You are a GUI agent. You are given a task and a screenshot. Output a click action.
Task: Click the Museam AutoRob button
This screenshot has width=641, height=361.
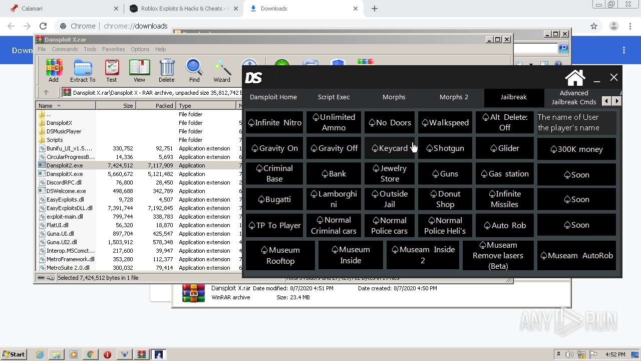[576, 255]
